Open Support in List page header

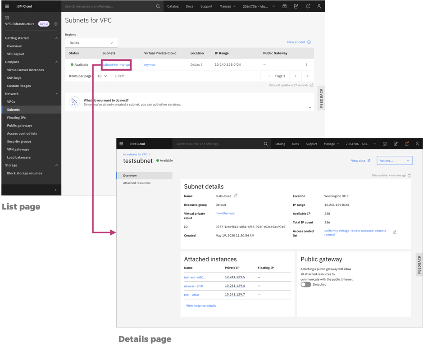point(206,6)
